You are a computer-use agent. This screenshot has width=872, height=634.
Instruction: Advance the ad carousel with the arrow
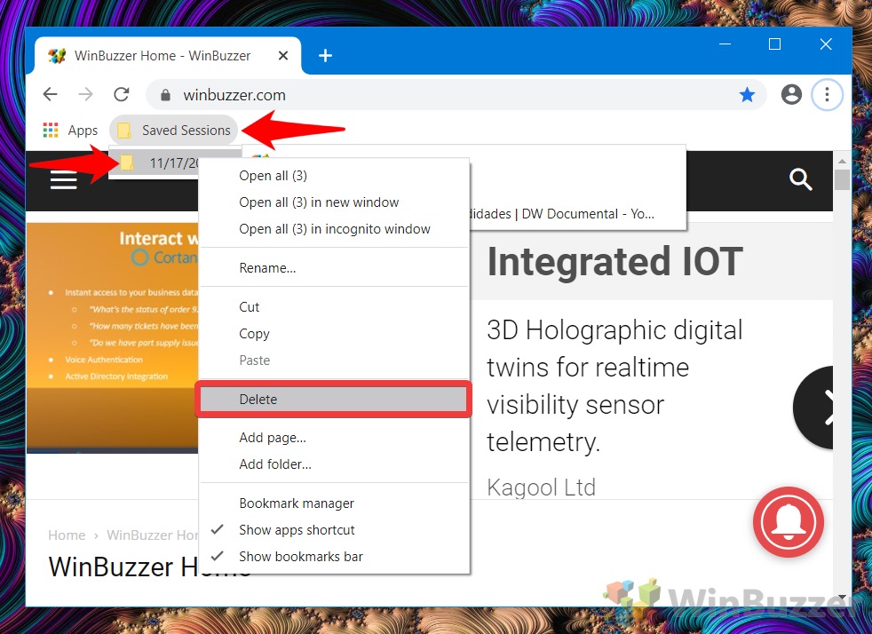[x=814, y=407]
